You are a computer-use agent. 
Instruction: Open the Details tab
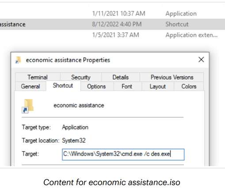click(x=121, y=77)
